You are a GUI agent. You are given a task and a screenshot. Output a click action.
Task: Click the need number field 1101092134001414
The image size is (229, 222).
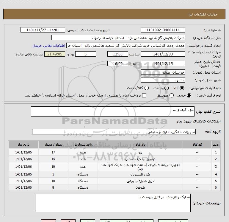point(163,30)
